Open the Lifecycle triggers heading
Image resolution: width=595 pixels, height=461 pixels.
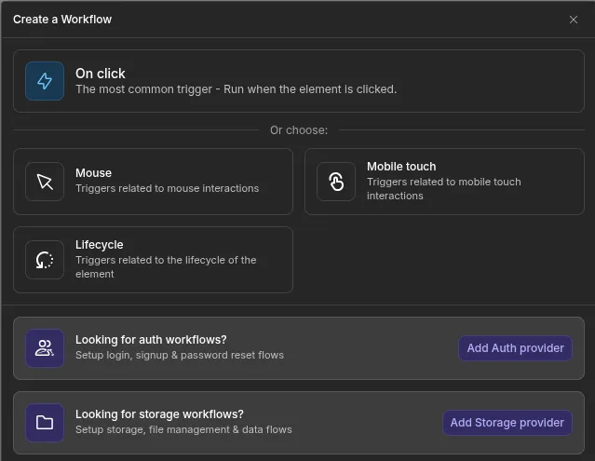point(99,245)
